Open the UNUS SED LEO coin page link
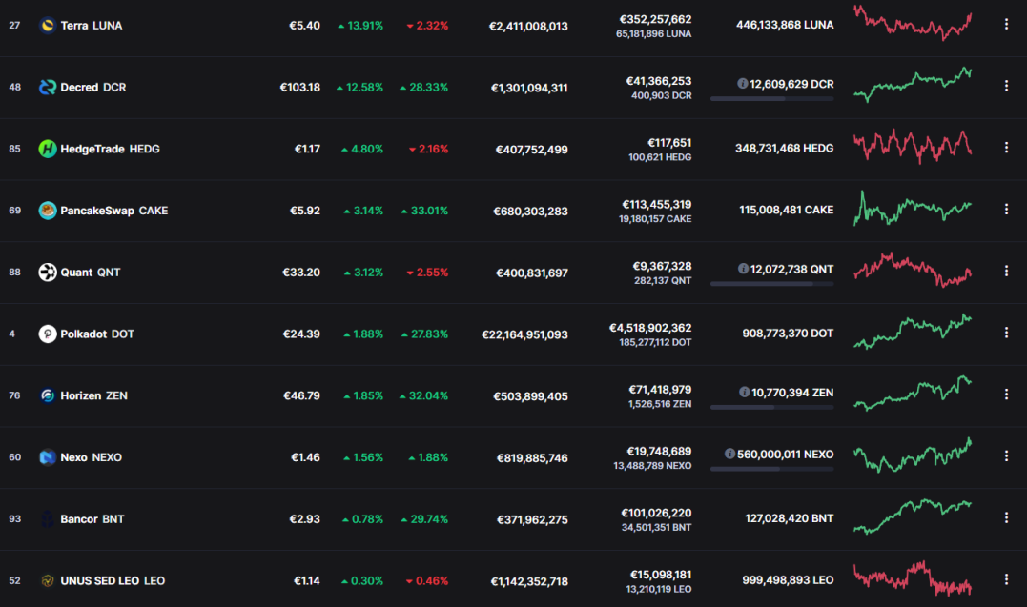Image resolution: width=1027 pixels, height=607 pixels. (113, 581)
